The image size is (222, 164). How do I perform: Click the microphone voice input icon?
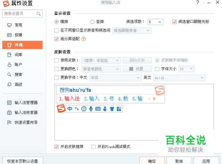[91, 109]
